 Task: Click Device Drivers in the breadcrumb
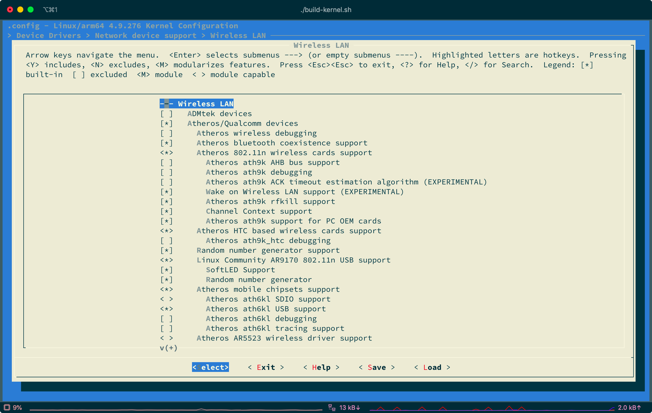coord(49,35)
